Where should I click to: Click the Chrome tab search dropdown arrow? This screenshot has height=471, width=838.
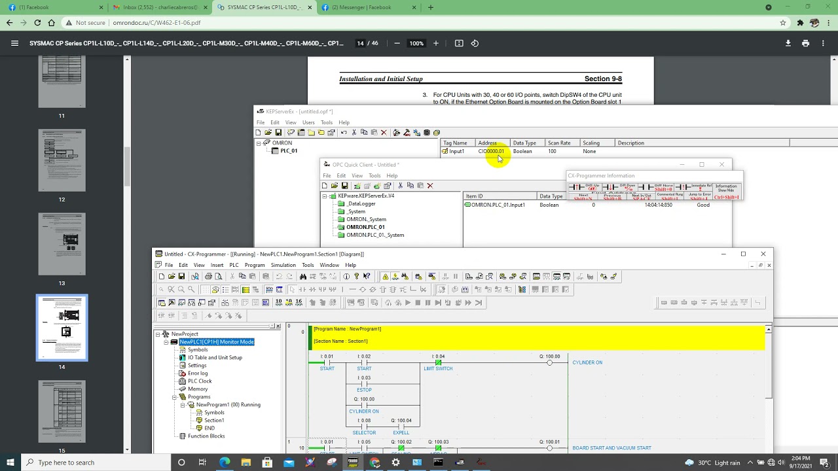769,7
